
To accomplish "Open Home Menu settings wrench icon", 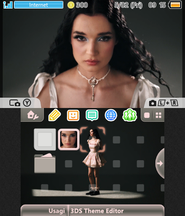I will (x=33, y=115).
